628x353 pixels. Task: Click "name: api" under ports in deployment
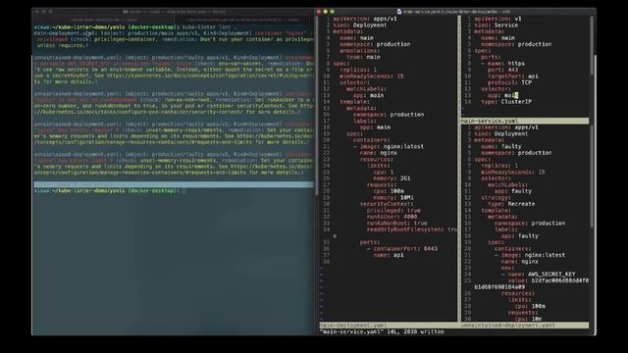(389, 255)
